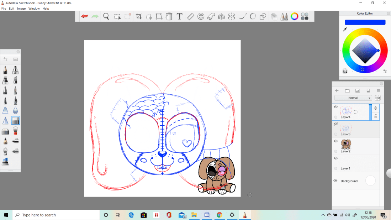
Task: Select the Flood Fill bucket tool
Action: click(x=169, y=16)
